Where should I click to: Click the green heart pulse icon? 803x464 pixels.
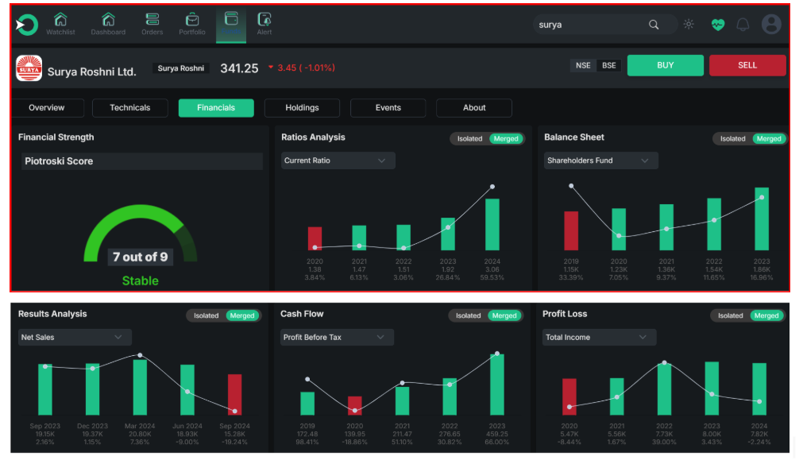tap(718, 25)
